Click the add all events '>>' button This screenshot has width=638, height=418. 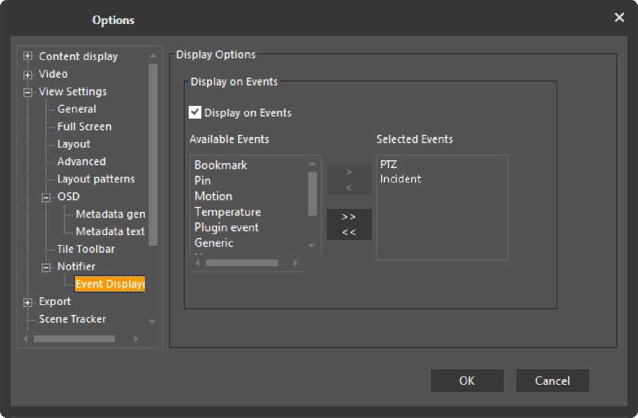tap(349, 217)
